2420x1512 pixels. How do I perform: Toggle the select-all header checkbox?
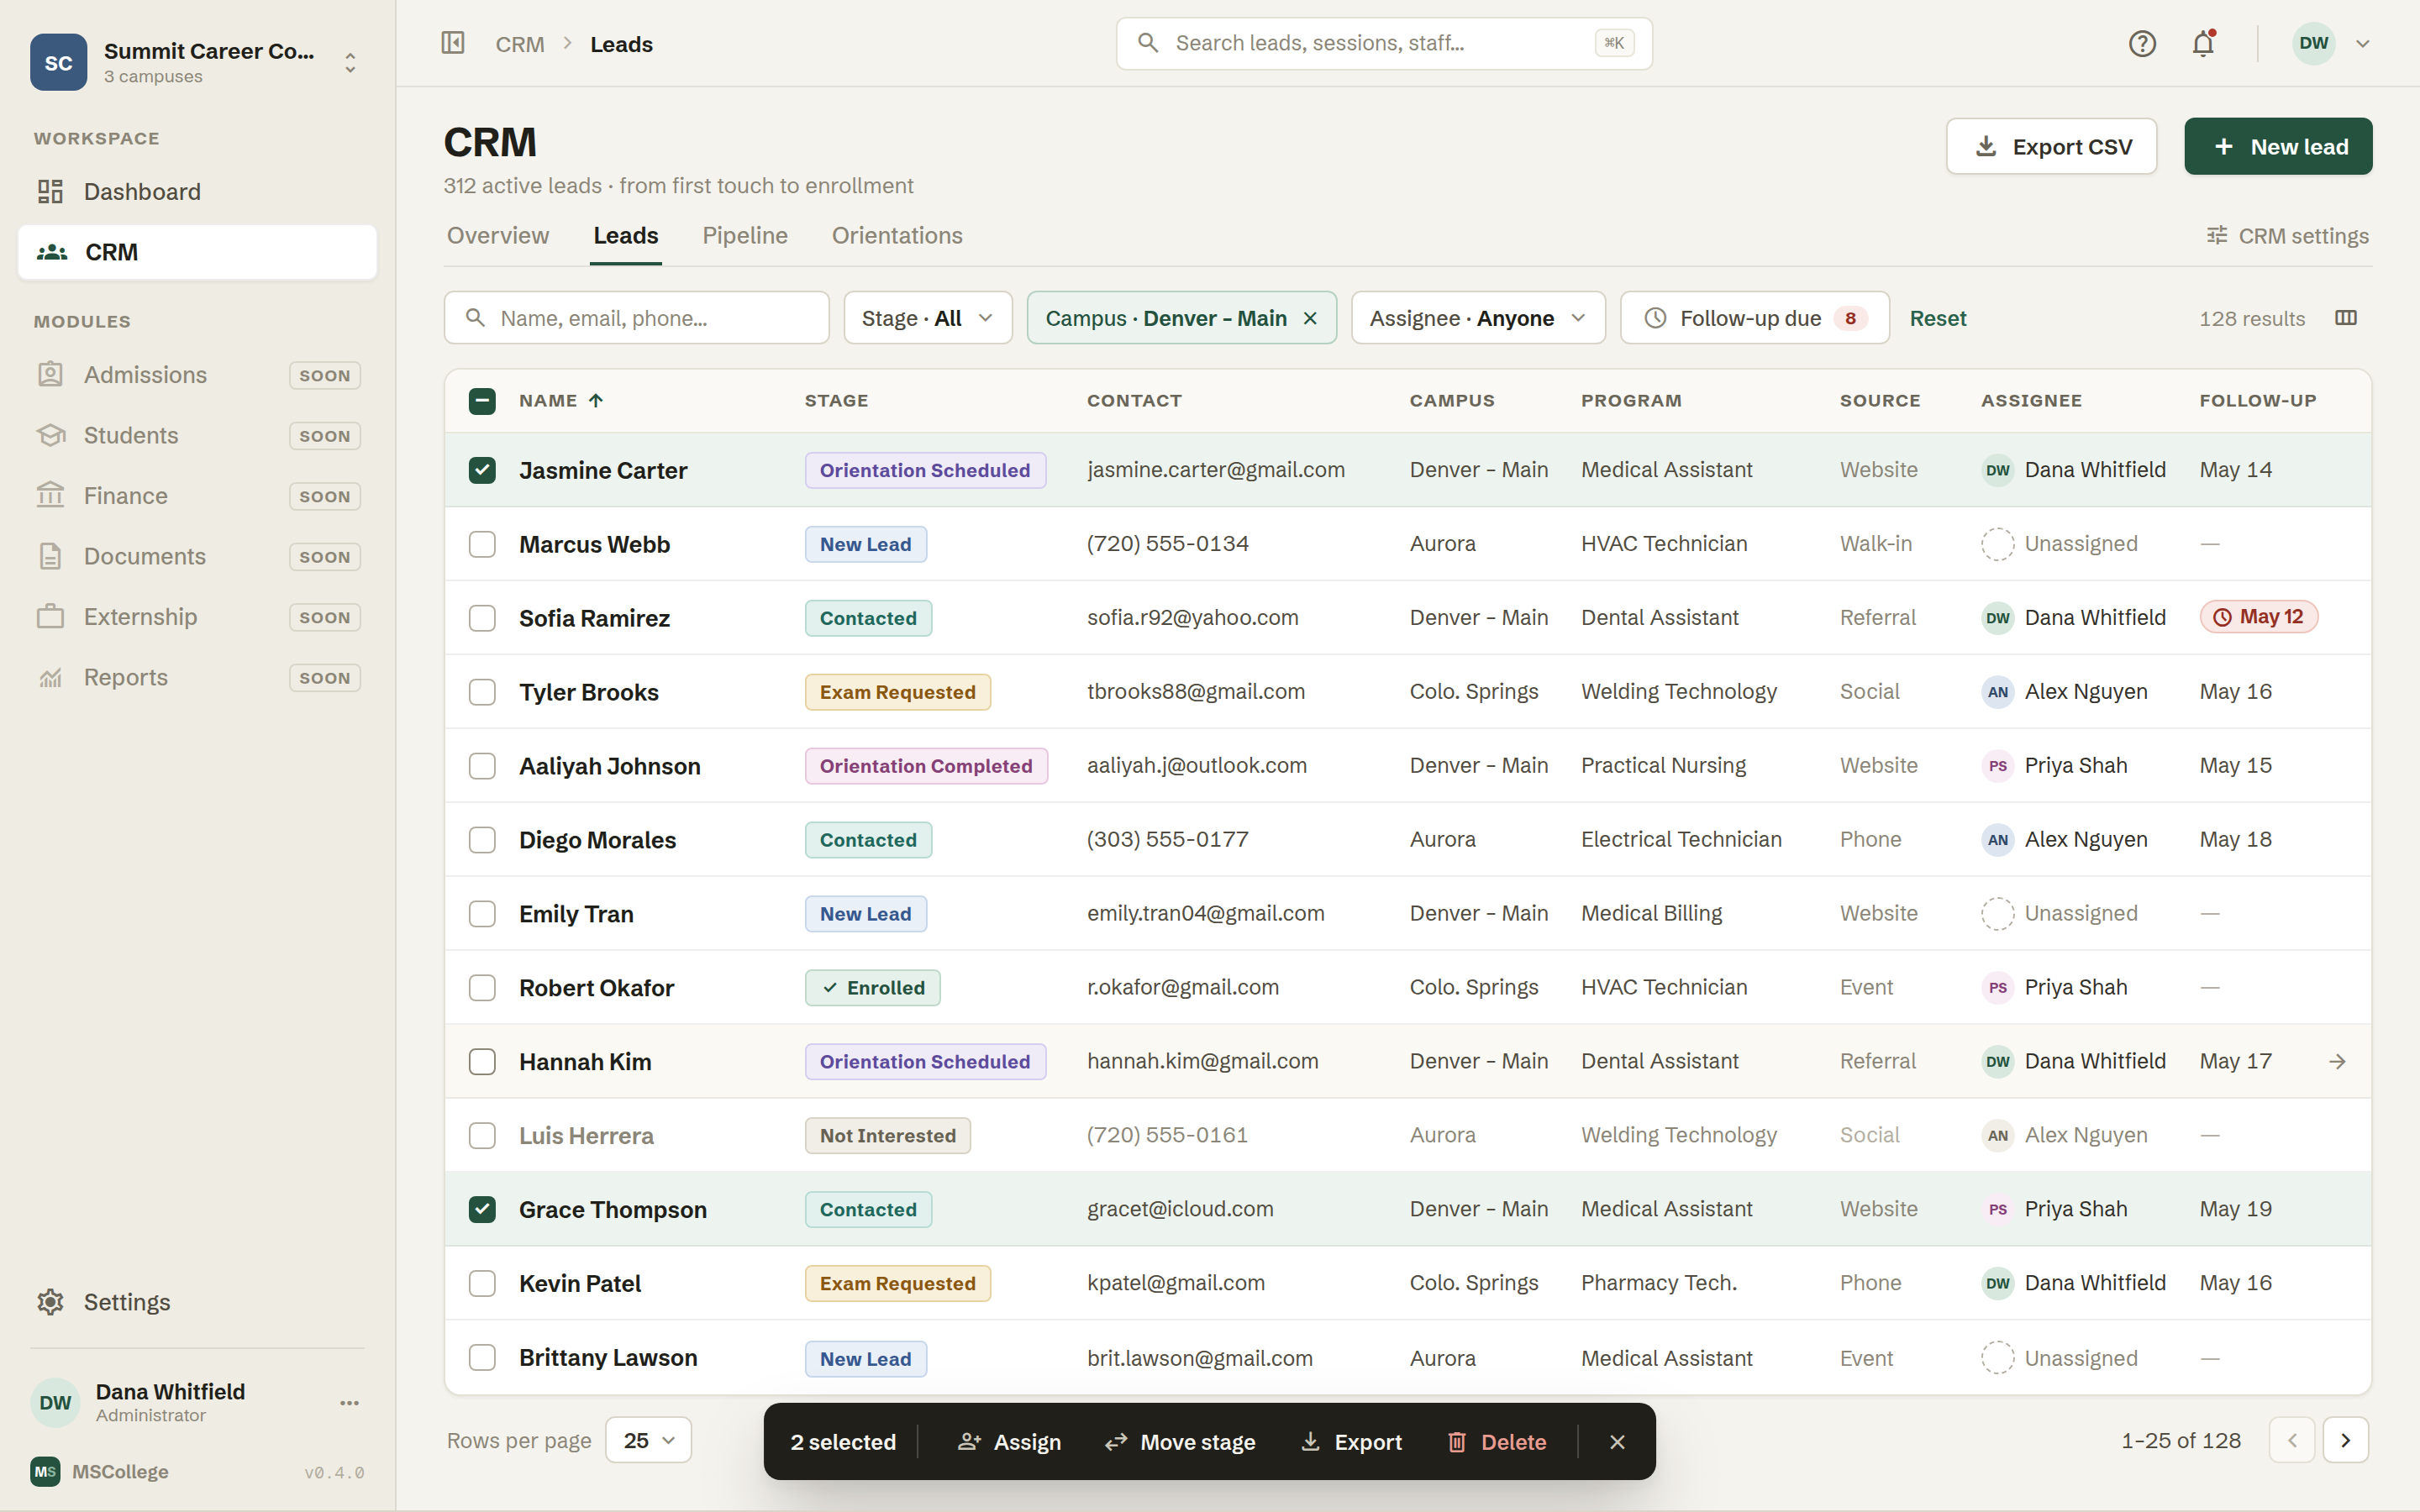[482, 401]
